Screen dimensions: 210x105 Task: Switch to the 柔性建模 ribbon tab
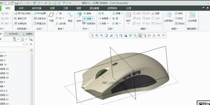tap(94, 8)
